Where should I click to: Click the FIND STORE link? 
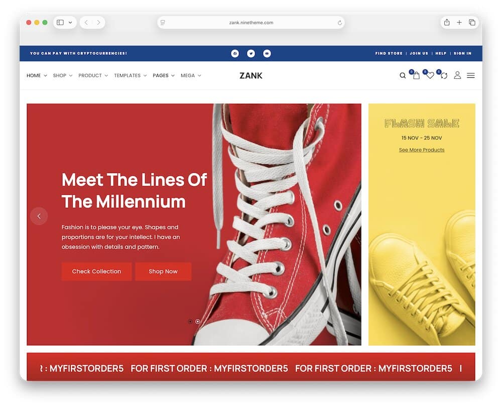tap(389, 54)
